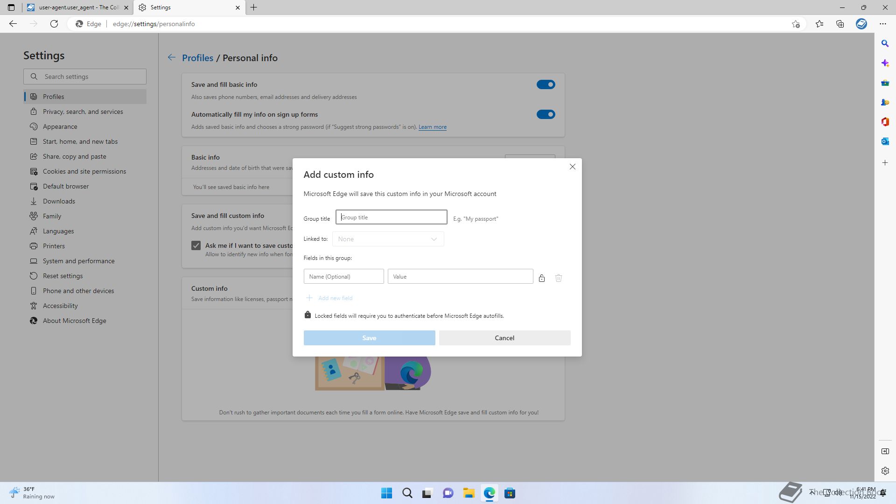896x504 pixels.
Task: Open System and performance settings
Action: (x=85, y=261)
